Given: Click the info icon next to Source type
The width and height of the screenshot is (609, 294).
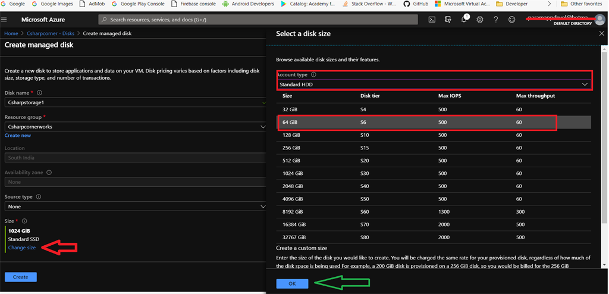Looking at the screenshot, I should (x=39, y=197).
